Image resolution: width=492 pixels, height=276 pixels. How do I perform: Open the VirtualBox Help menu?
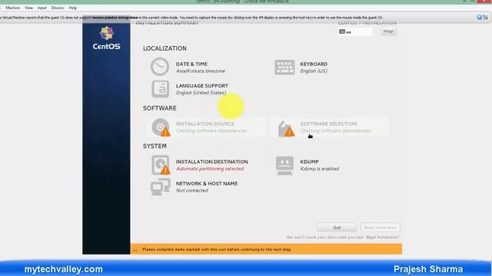pyautogui.click(x=73, y=8)
